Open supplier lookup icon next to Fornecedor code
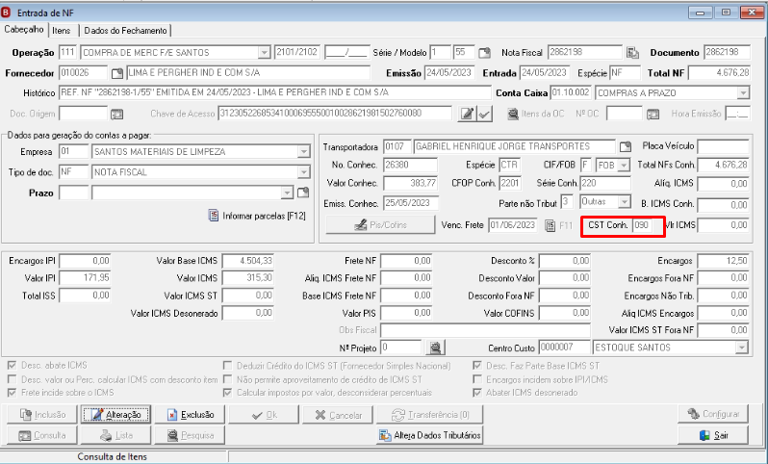 pyautogui.click(x=117, y=73)
